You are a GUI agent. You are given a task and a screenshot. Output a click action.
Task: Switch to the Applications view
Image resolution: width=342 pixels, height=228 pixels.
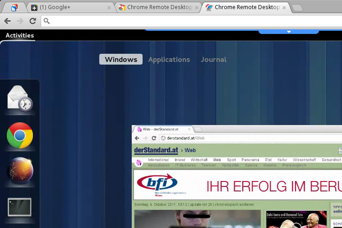tap(169, 59)
